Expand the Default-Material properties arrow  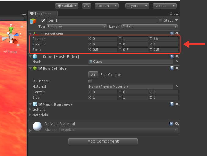point(30,130)
